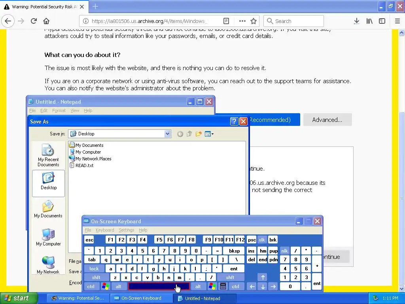Select Desktop in Save As places bar
Image resolution: width=405 pixels, height=304 pixels.
coord(48,183)
